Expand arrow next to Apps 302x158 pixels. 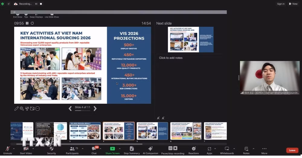pyautogui.click(x=215, y=149)
